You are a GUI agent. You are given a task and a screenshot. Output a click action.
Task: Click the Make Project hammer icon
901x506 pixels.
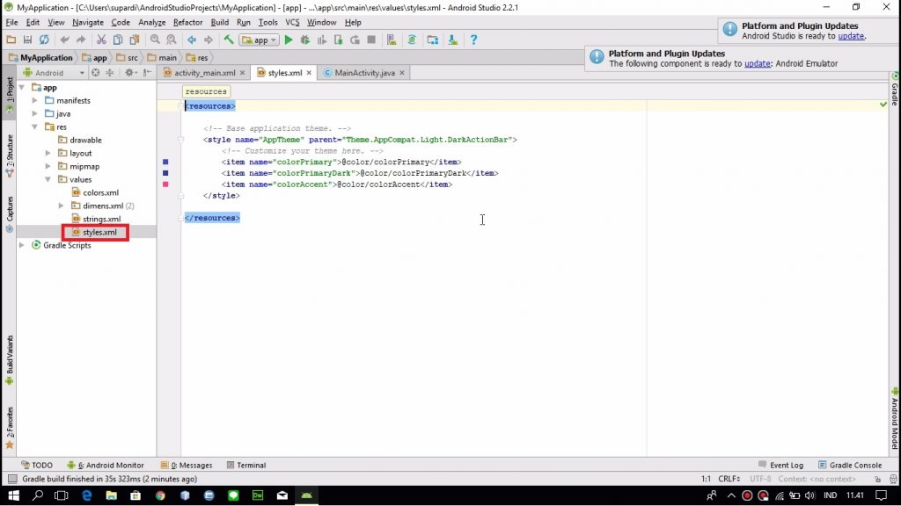229,40
